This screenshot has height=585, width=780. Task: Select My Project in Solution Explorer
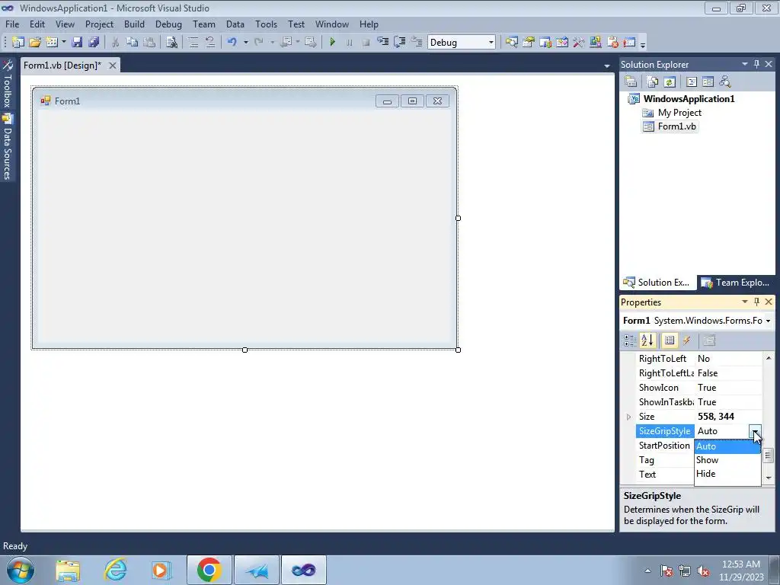(679, 113)
